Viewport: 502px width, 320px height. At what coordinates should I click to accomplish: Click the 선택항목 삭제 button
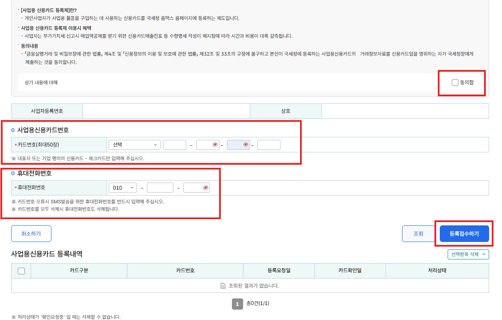468,254
